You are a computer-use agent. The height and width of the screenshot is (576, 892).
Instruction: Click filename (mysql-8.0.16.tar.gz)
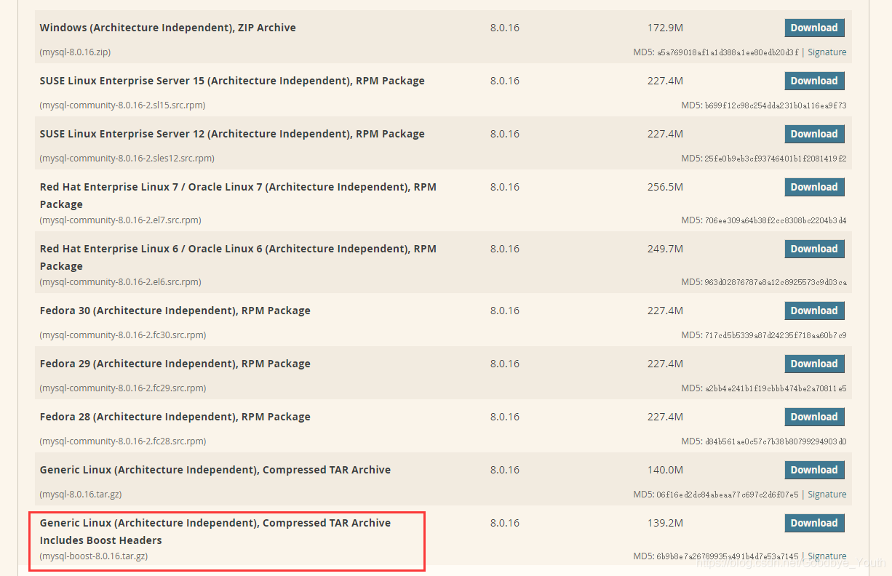81,495
